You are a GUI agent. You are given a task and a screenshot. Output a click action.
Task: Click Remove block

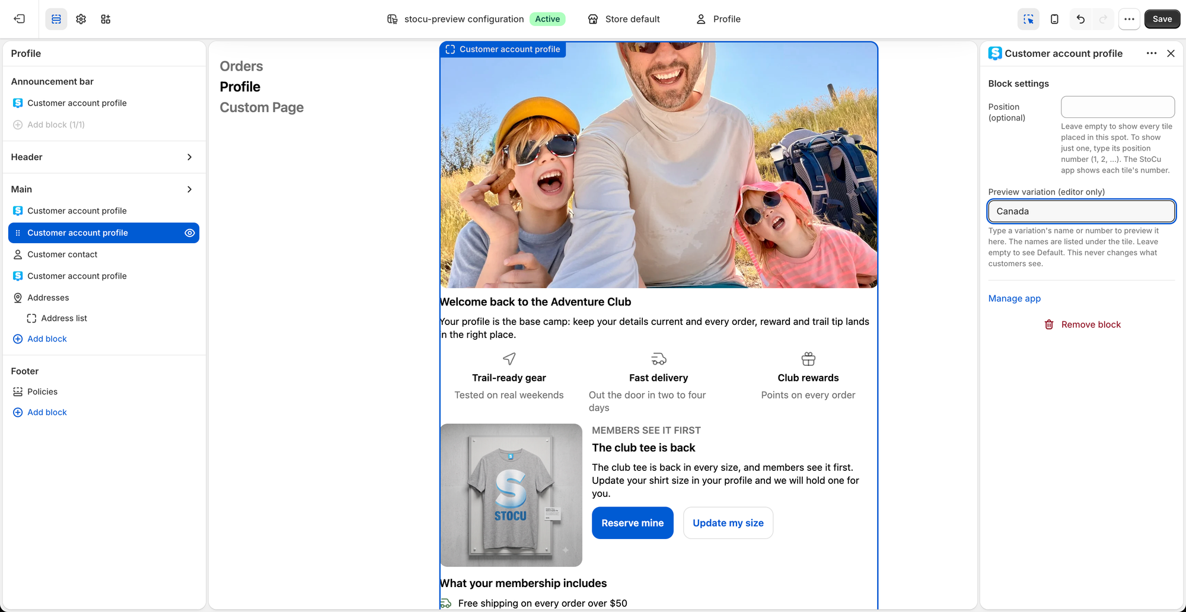(1082, 324)
